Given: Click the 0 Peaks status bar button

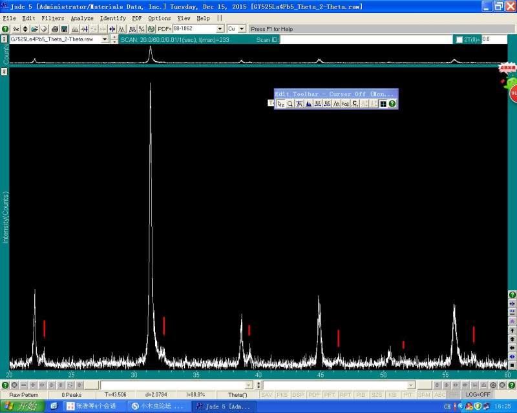Looking at the screenshot, I should click(71, 394).
